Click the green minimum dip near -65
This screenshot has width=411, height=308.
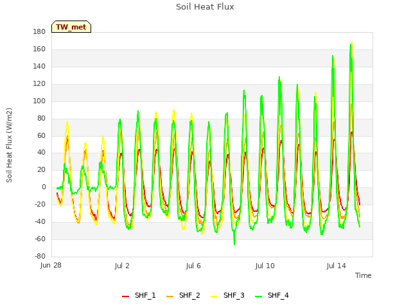(x=234, y=244)
